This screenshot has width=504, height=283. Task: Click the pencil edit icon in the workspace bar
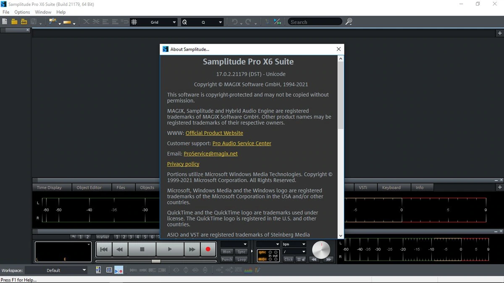click(258, 270)
